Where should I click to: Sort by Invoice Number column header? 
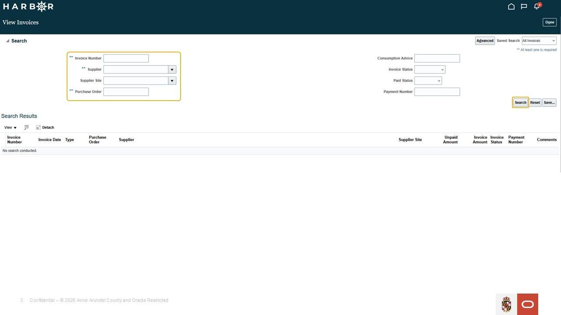pos(14,140)
